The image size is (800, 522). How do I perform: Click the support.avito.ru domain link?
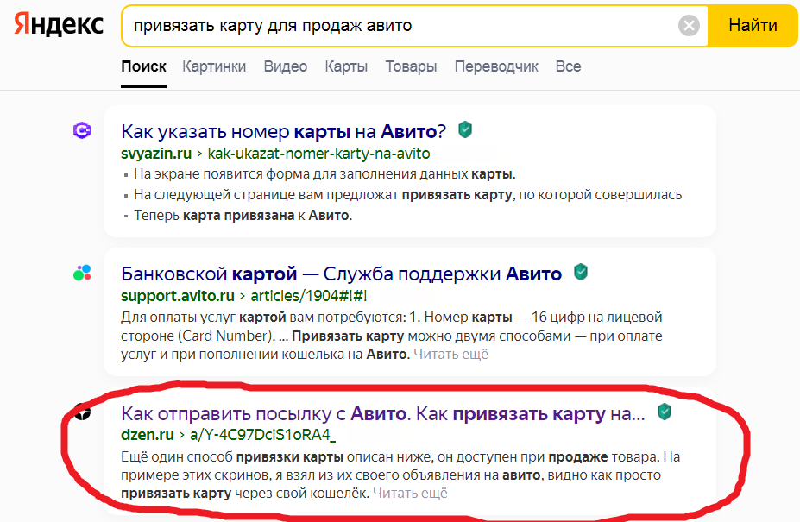(x=178, y=296)
